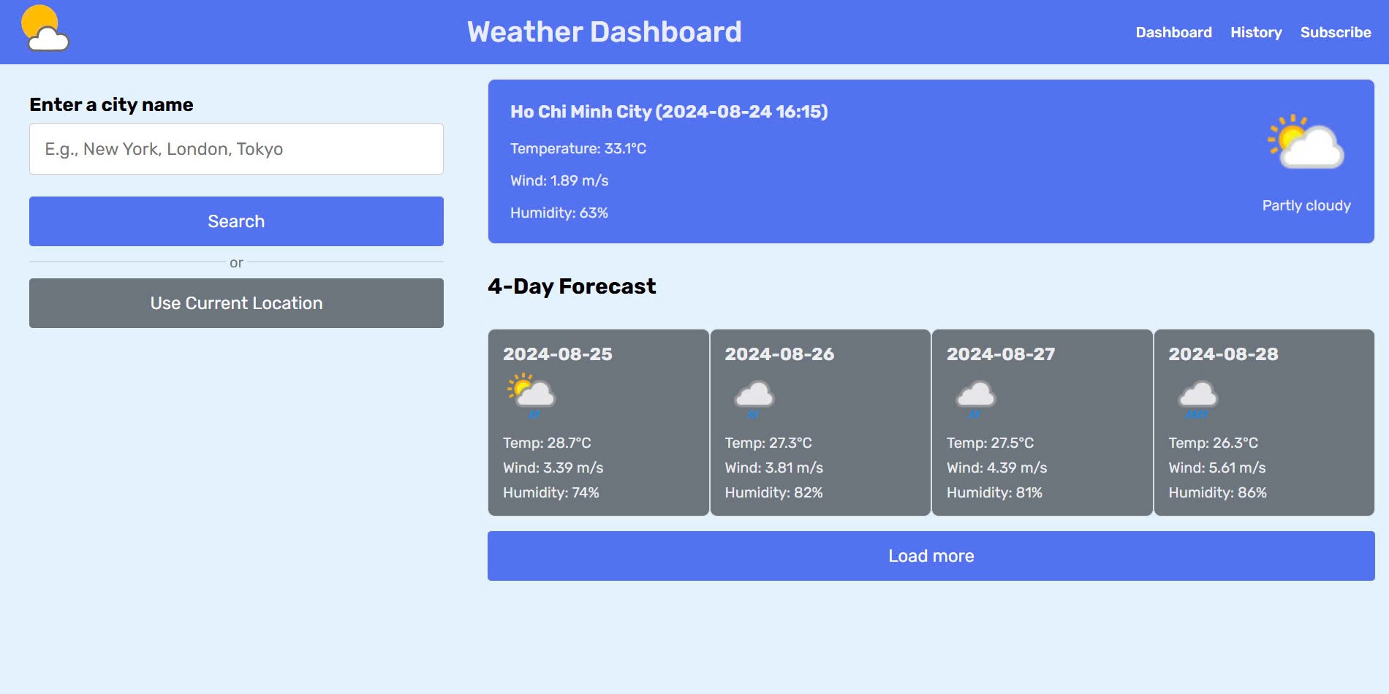Click the 4-Day Forecast heading
The image size is (1389, 694).
572,286
